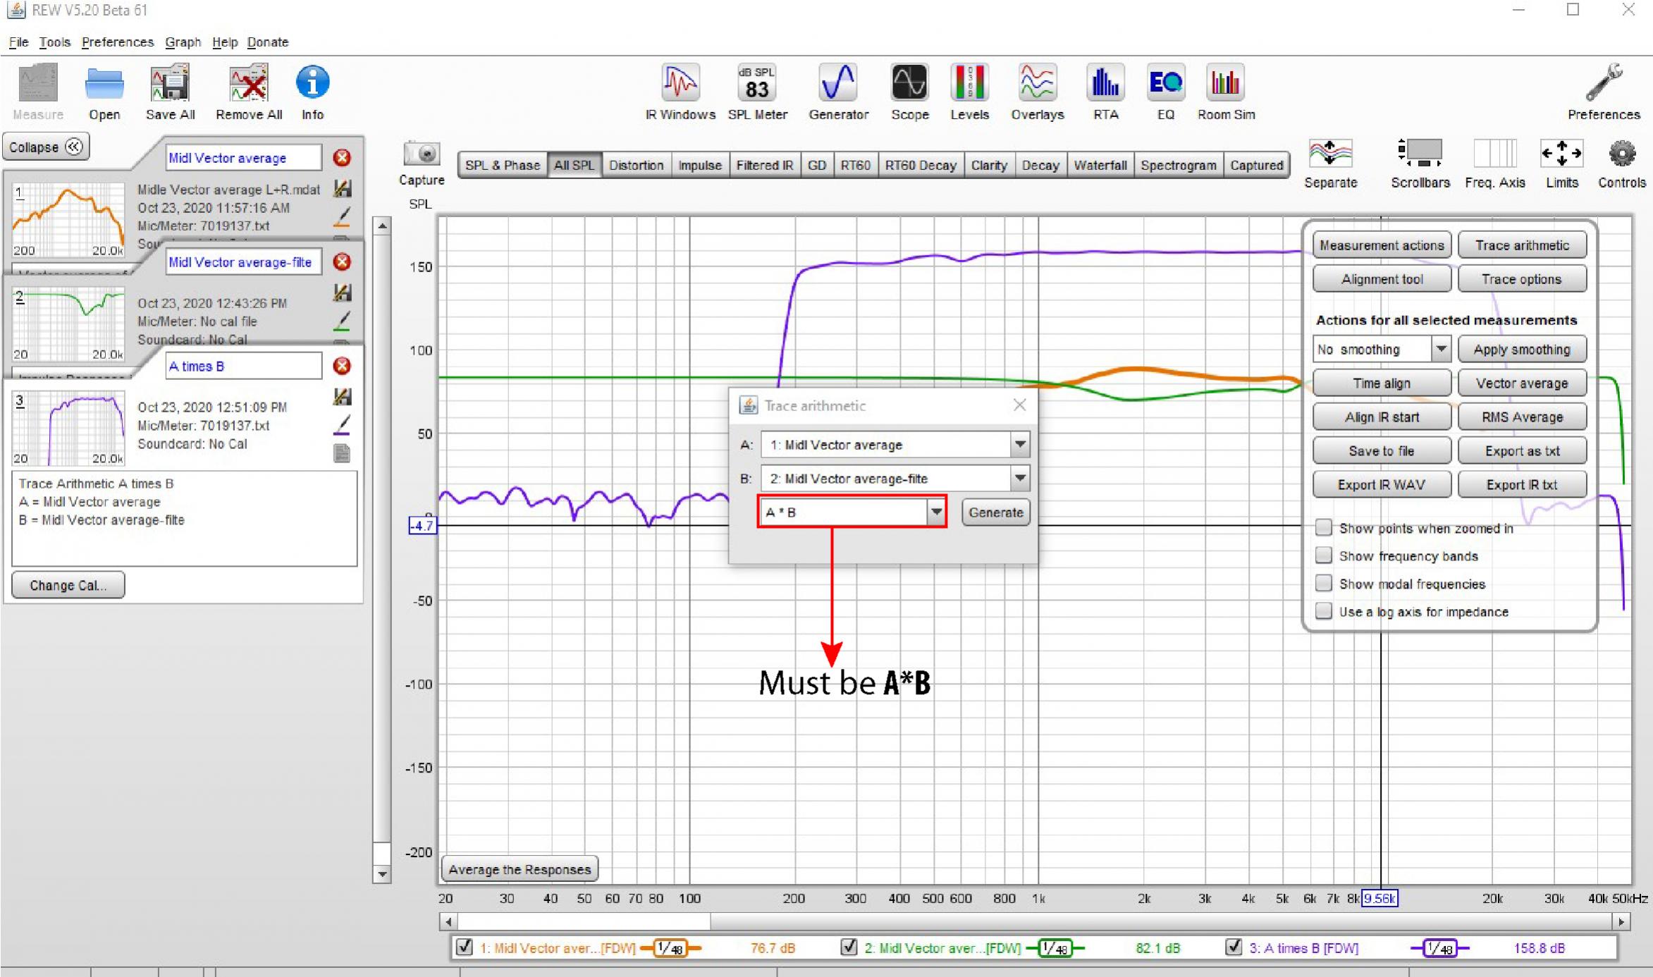Toggle graph Scrollbars
This screenshot has width=1653, height=977.
(1420, 164)
